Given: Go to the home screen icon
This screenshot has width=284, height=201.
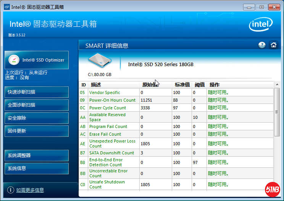Looking at the screenshot, I should [273, 45].
